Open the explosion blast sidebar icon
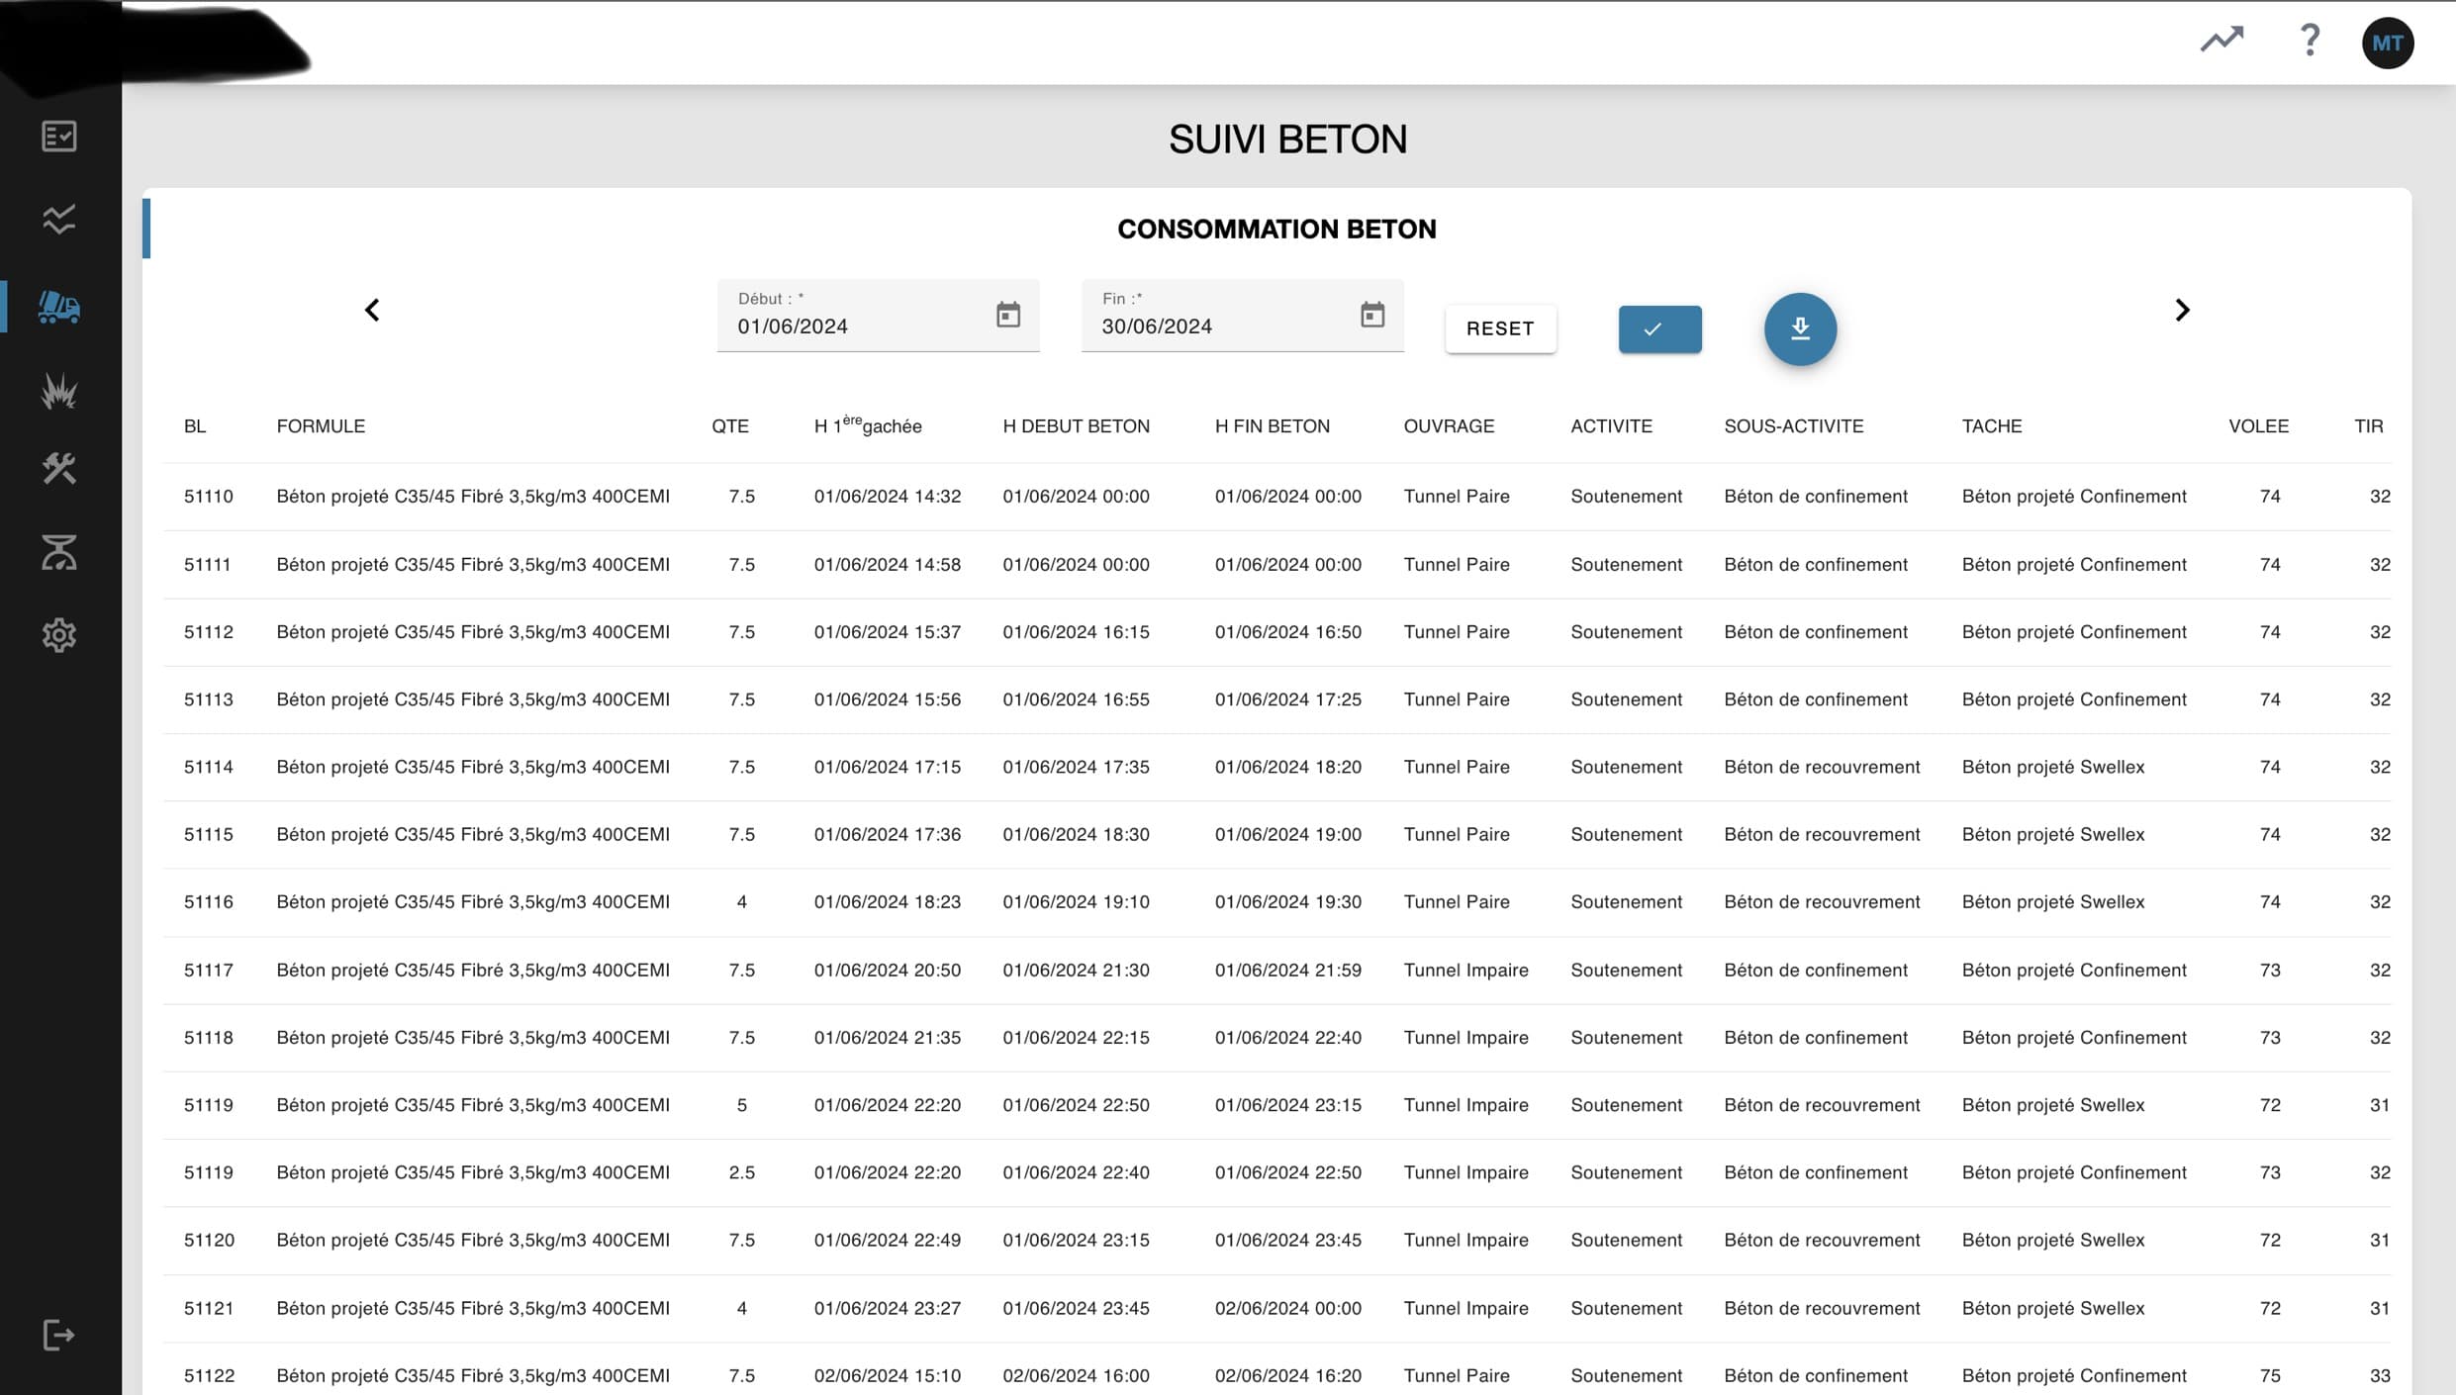The height and width of the screenshot is (1395, 2456). tap(59, 391)
